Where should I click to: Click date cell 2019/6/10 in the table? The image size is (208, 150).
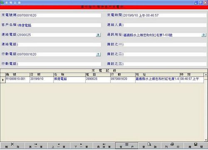click(42, 80)
